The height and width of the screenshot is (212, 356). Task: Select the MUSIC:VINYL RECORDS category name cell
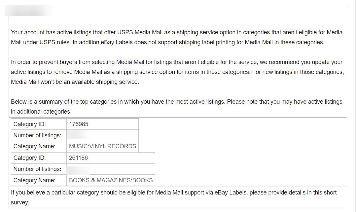coord(102,146)
